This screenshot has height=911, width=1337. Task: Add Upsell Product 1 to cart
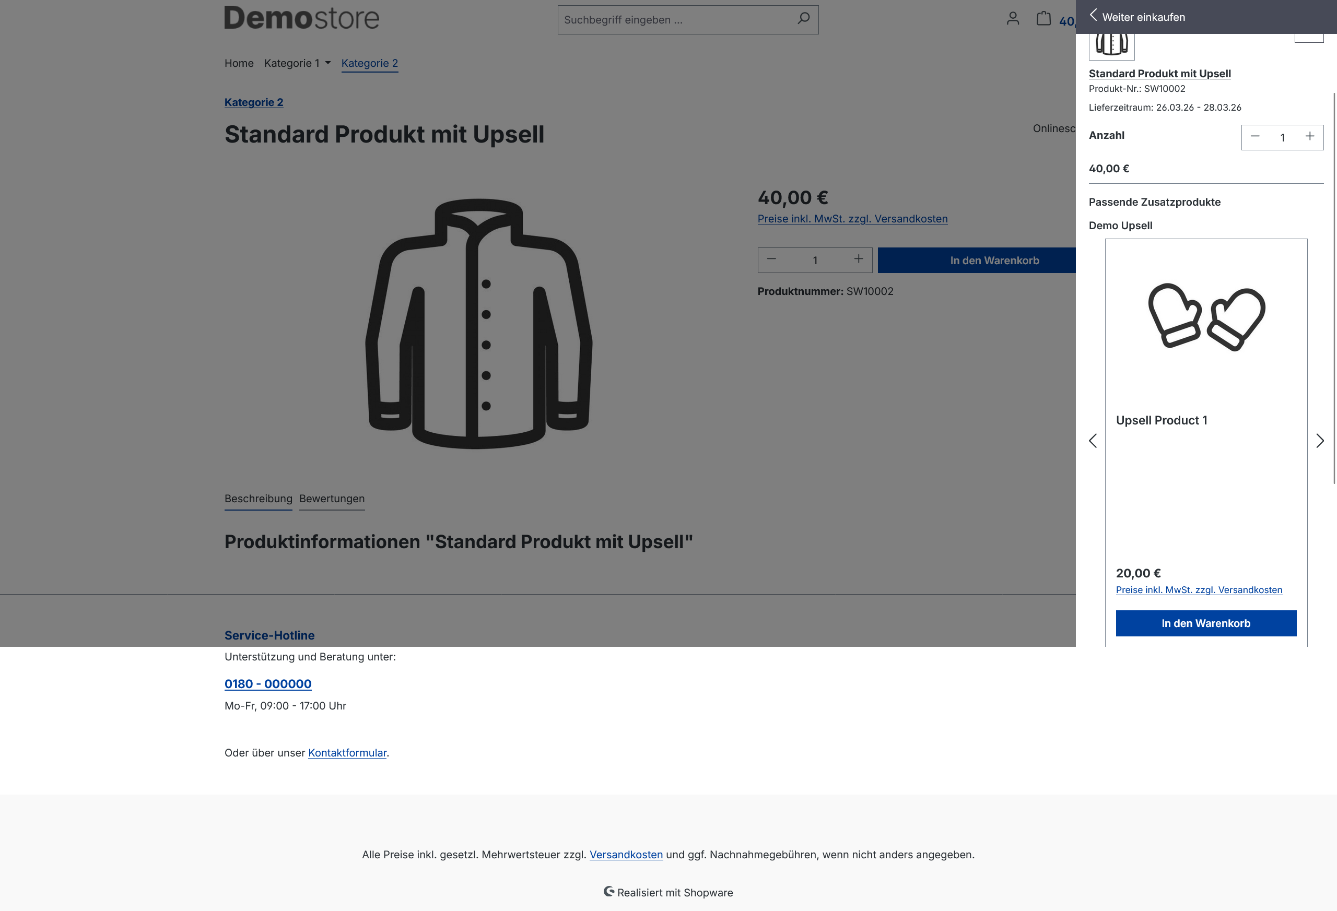coord(1206,623)
